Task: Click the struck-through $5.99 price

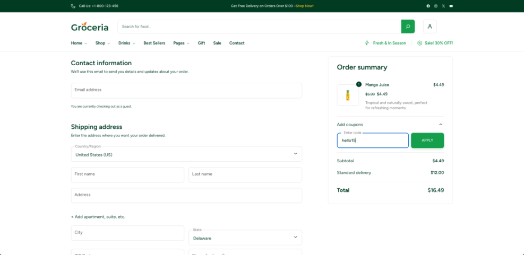Action: click(x=370, y=94)
